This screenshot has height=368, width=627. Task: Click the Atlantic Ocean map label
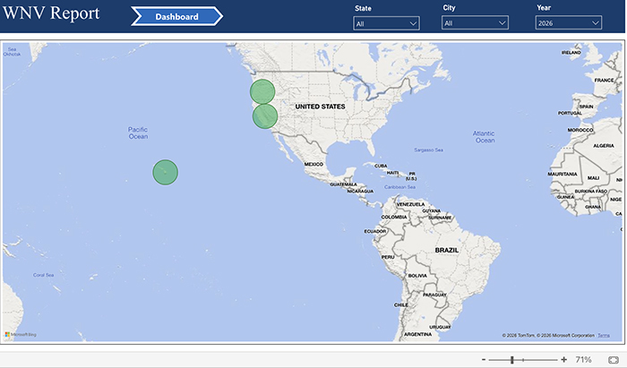(x=484, y=136)
